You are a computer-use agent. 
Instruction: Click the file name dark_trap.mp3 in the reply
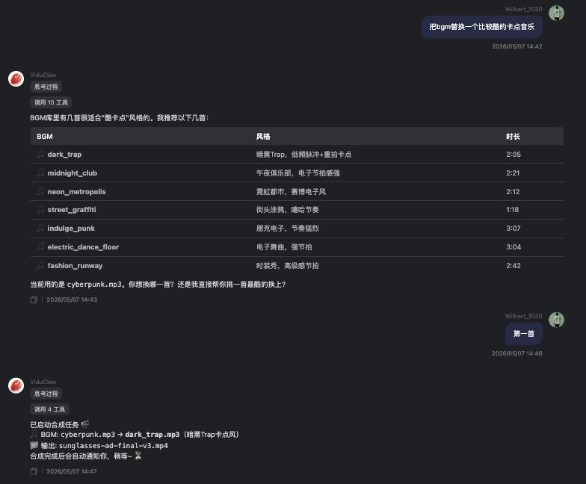click(152, 435)
